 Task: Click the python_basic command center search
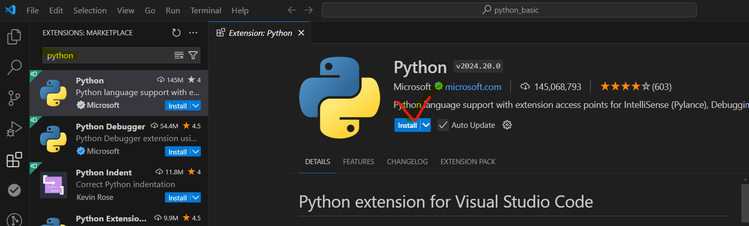coord(509,10)
